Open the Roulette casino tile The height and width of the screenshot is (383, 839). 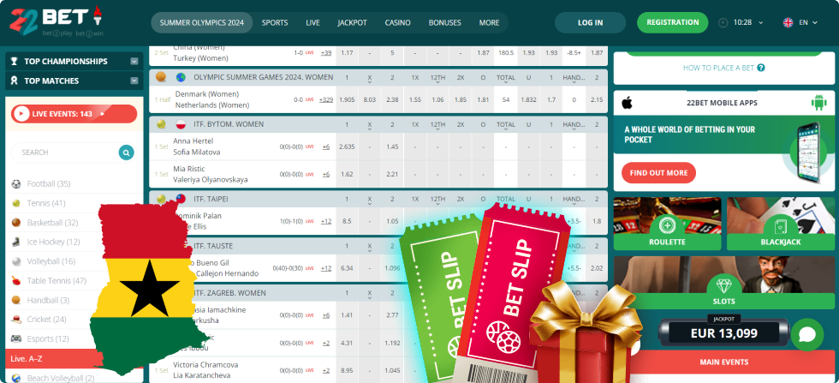click(x=667, y=224)
